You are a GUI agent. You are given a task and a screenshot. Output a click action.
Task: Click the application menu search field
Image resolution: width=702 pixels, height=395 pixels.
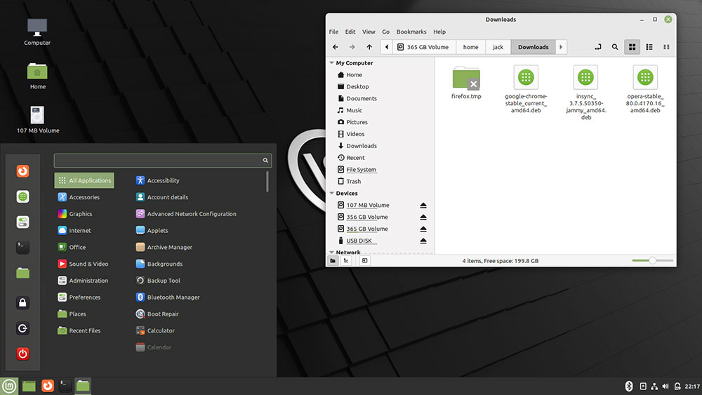point(158,161)
